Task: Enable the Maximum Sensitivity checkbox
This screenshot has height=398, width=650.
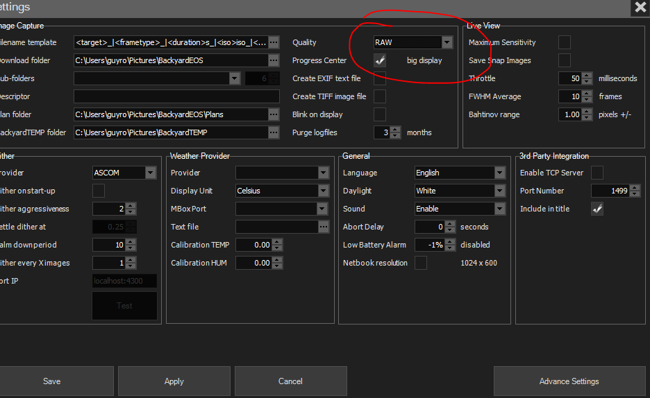Action: click(x=565, y=42)
